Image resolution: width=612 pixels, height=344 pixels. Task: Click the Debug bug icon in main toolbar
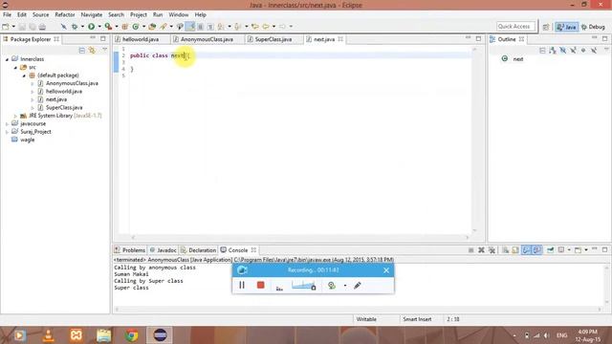click(75, 27)
